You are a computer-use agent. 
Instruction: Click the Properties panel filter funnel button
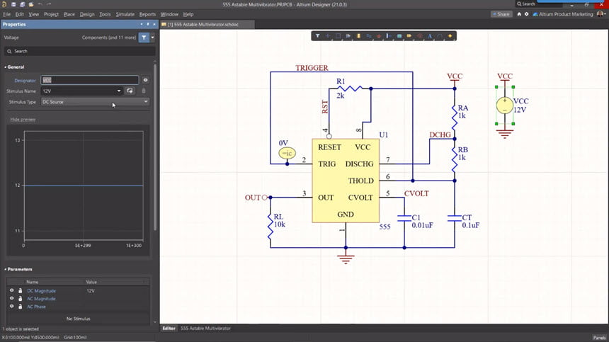144,38
